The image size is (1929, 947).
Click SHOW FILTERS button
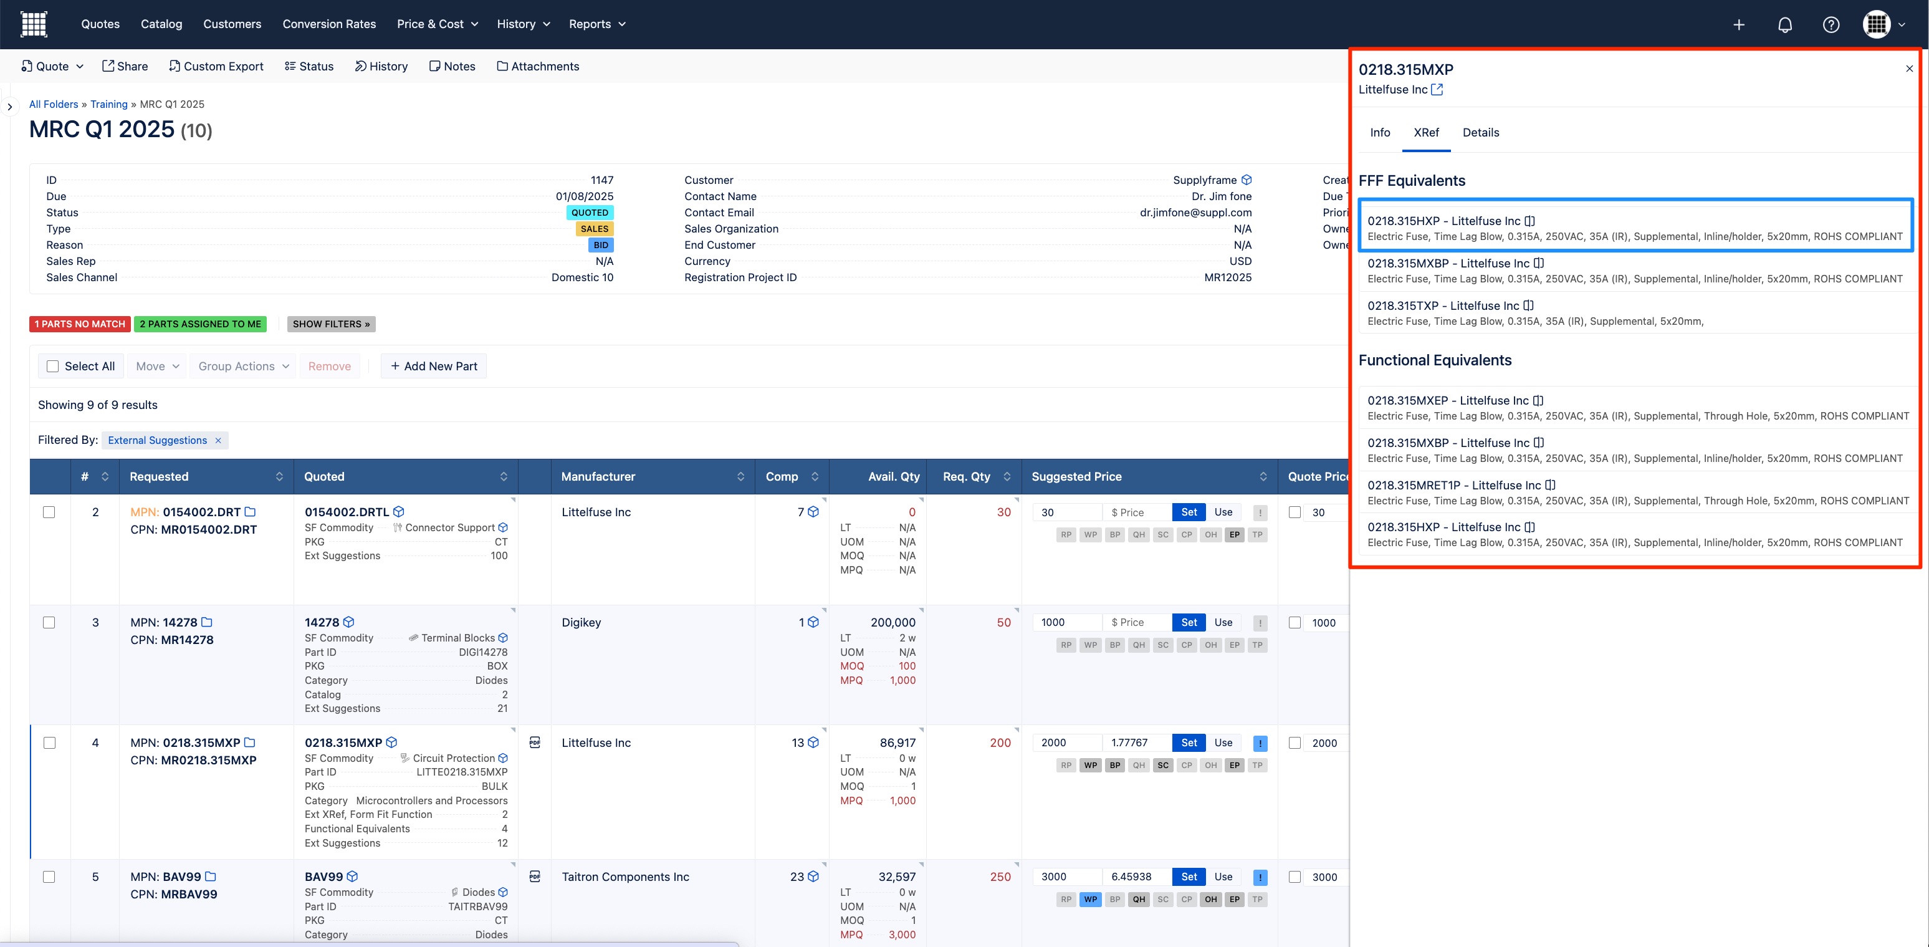[x=331, y=324]
